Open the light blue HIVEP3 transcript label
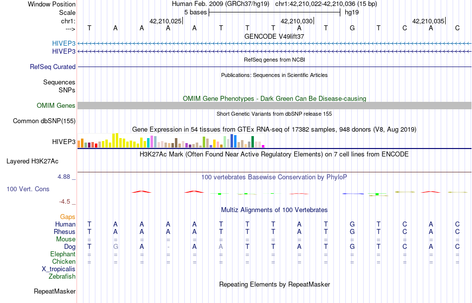 (x=64, y=43)
